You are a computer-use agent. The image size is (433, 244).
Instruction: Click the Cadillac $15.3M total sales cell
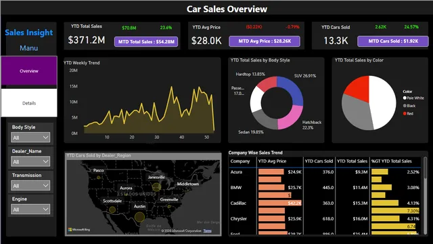361,203
